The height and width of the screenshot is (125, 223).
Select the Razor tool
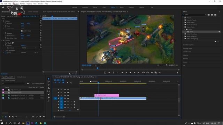pos(49,88)
